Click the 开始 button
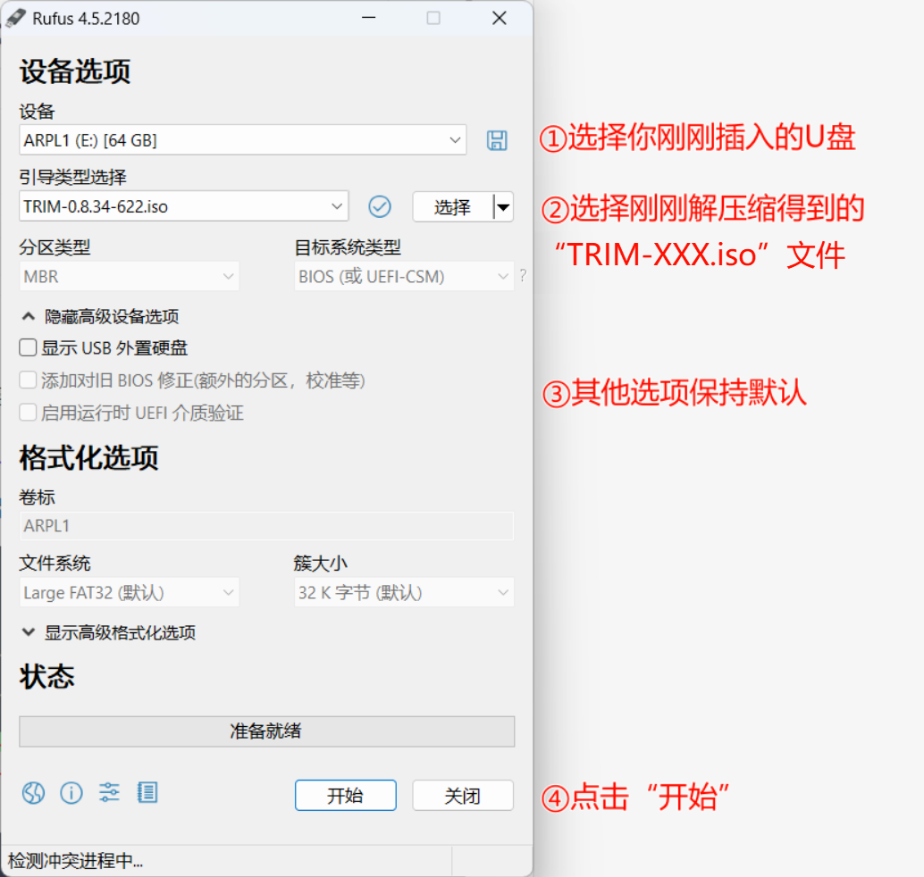Screen dimensions: 924x877 click(345, 796)
